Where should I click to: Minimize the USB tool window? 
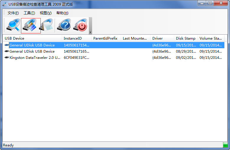(x=202, y=3)
